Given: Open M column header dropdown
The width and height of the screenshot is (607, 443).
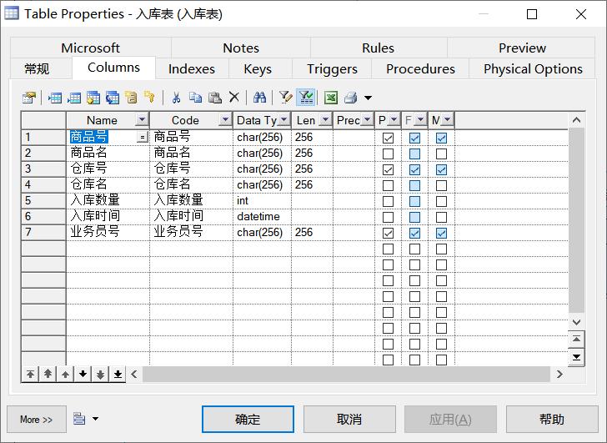Looking at the screenshot, I should (448, 120).
